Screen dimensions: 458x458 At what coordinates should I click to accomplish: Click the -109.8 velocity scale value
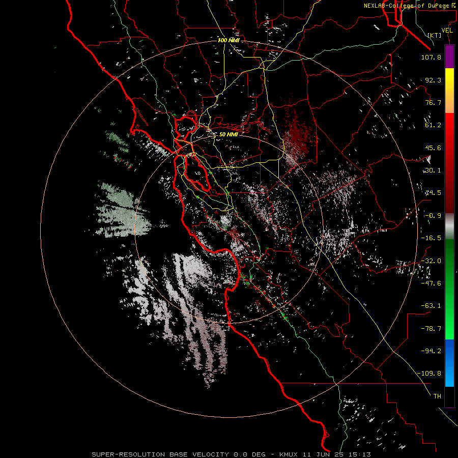tap(430, 374)
